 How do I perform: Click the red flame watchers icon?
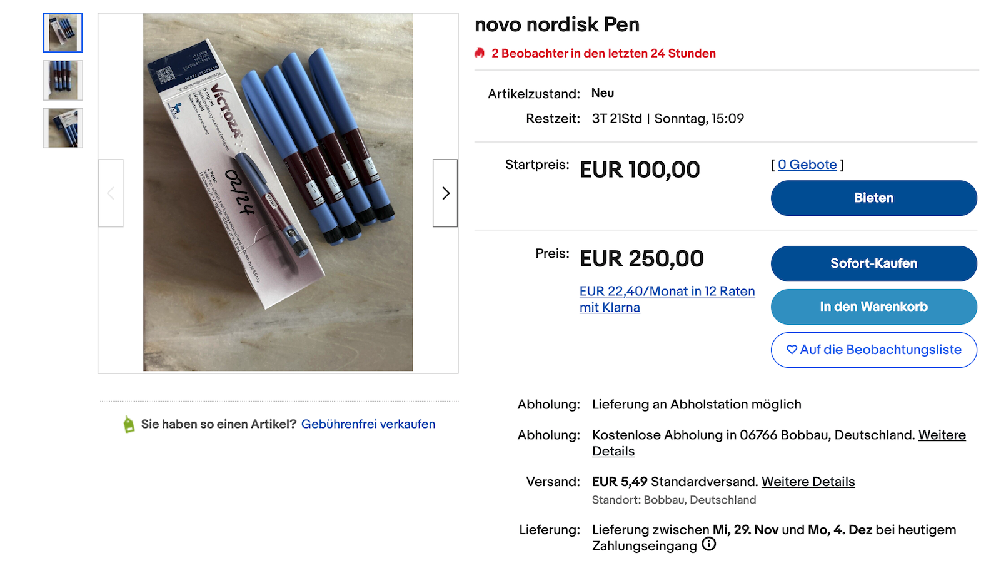480,53
